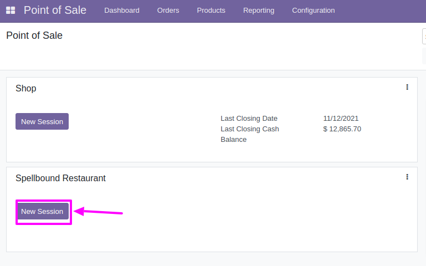426x266 pixels.
Task: Click the $ 12,865.70 cash balance value
Action: pos(342,129)
